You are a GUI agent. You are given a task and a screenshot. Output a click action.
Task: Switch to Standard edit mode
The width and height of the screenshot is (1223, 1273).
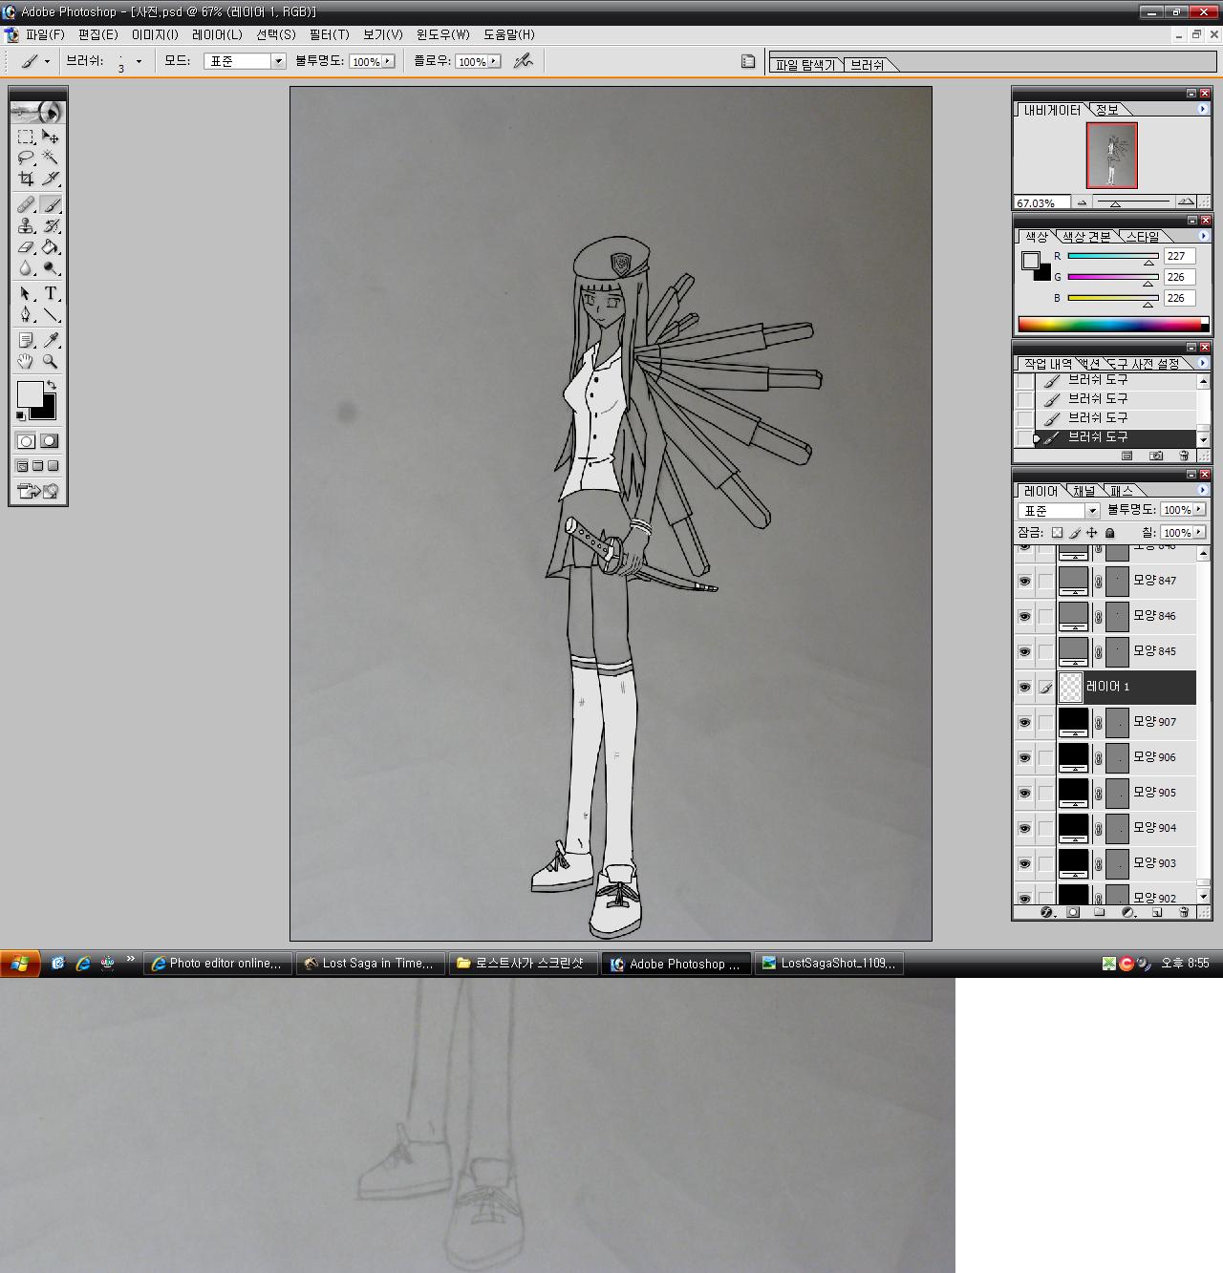[x=26, y=441]
